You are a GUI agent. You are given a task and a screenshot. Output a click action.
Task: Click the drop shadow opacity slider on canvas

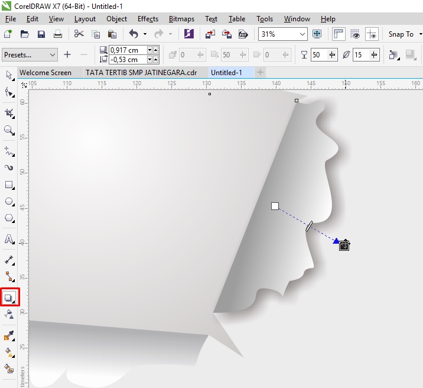(309, 227)
